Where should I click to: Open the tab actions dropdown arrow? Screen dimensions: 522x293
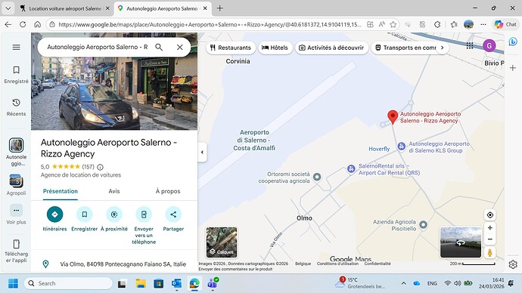point(8,8)
